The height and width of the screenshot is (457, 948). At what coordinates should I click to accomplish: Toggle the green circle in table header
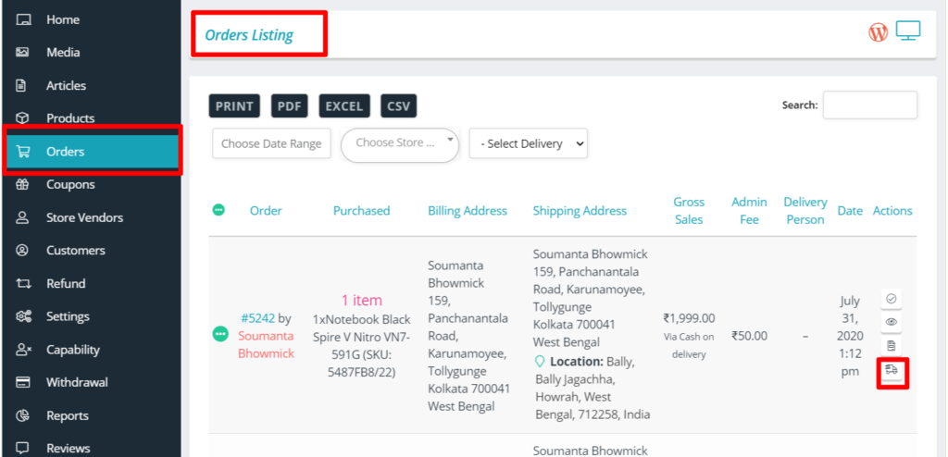pyautogui.click(x=218, y=210)
